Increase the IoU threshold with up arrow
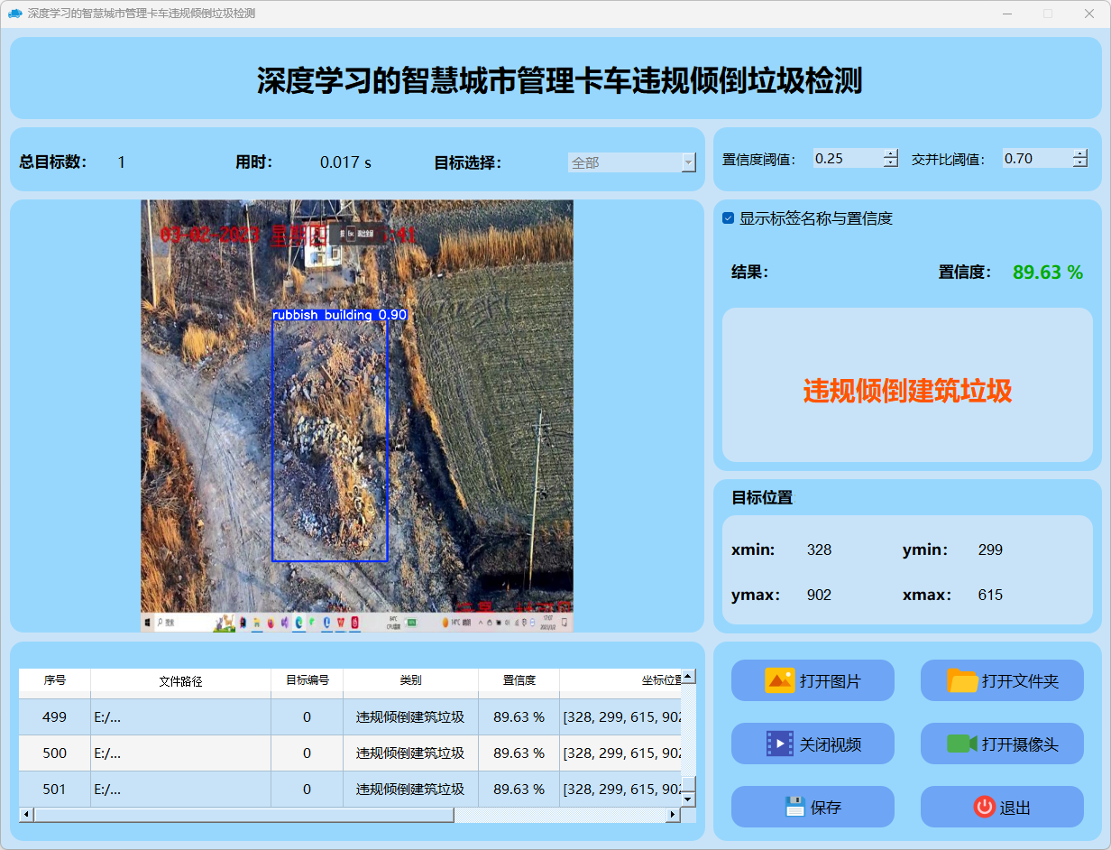Viewport: 1111px width, 850px height. click(x=1080, y=153)
